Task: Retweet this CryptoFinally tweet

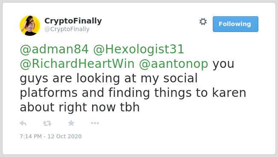Action: [47, 123]
